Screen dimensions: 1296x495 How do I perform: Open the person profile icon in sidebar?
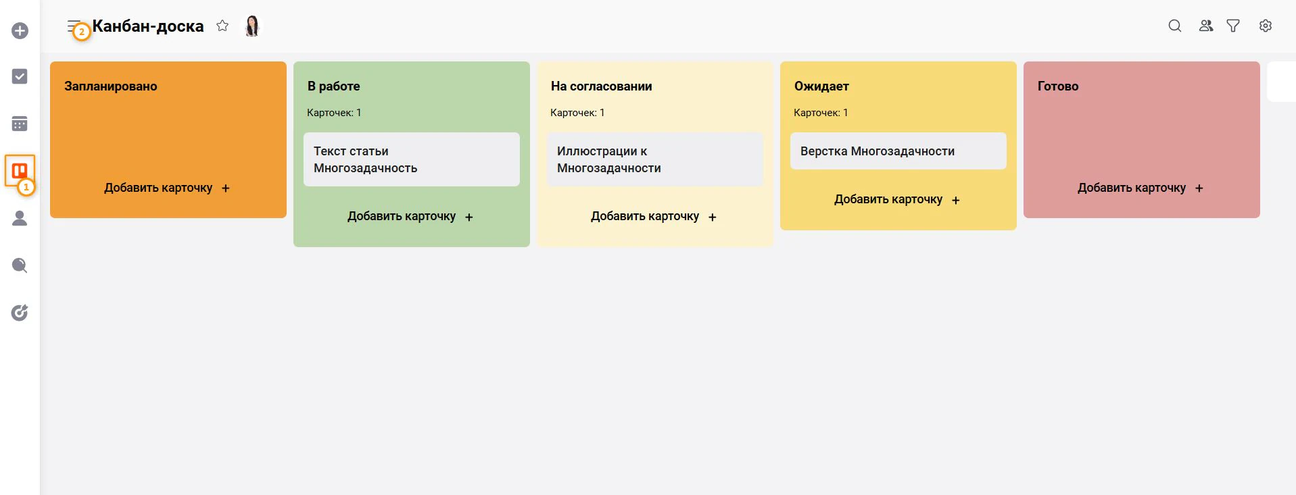[20, 218]
